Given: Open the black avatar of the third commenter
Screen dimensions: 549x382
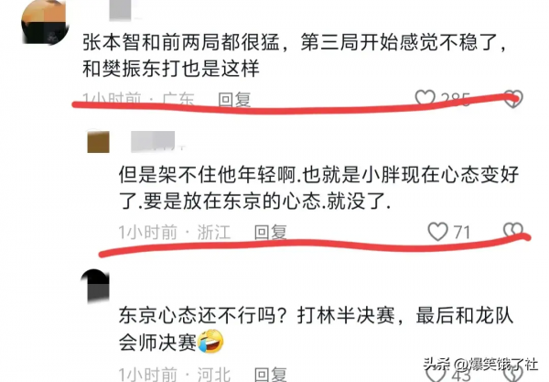Looking at the screenshot, I should coord(95,286).
